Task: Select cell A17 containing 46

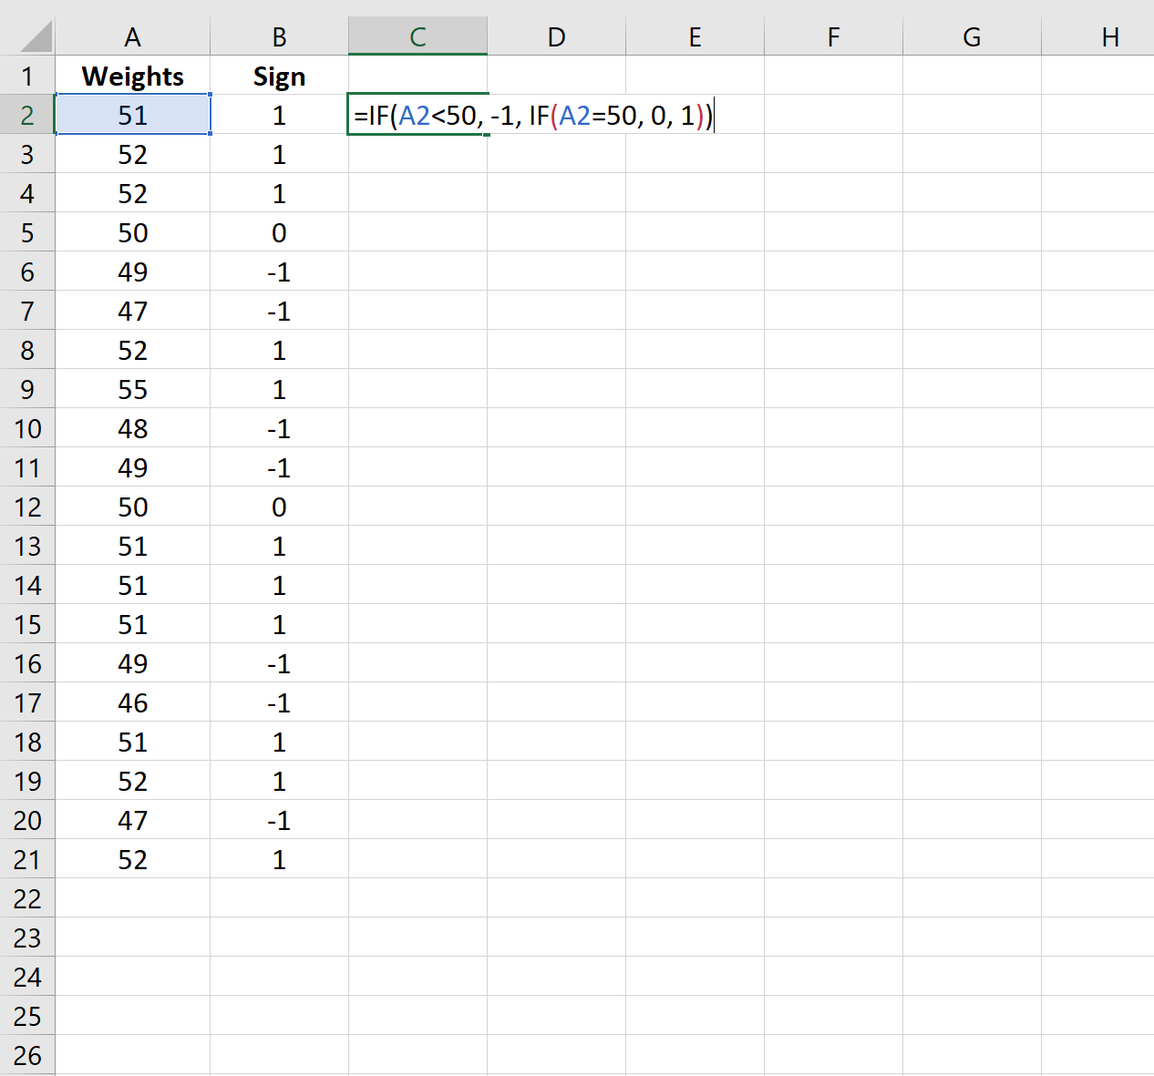Action: [x=133, y=702]
